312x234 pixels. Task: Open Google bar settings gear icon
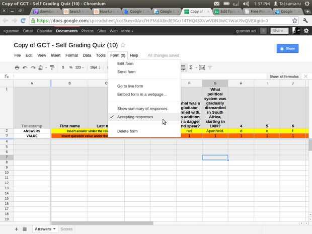[306, 31]
